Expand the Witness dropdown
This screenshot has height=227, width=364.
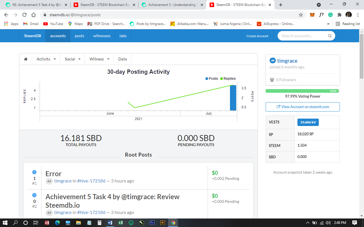[x=99, y=59]
